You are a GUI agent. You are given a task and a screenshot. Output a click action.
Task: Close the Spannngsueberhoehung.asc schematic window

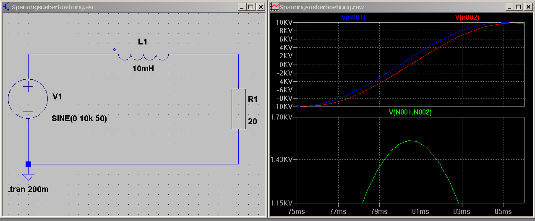(x=260, y=7)
